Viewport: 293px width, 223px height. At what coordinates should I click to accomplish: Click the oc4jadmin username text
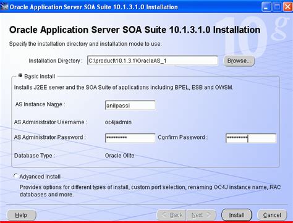[x=118, y=122]
